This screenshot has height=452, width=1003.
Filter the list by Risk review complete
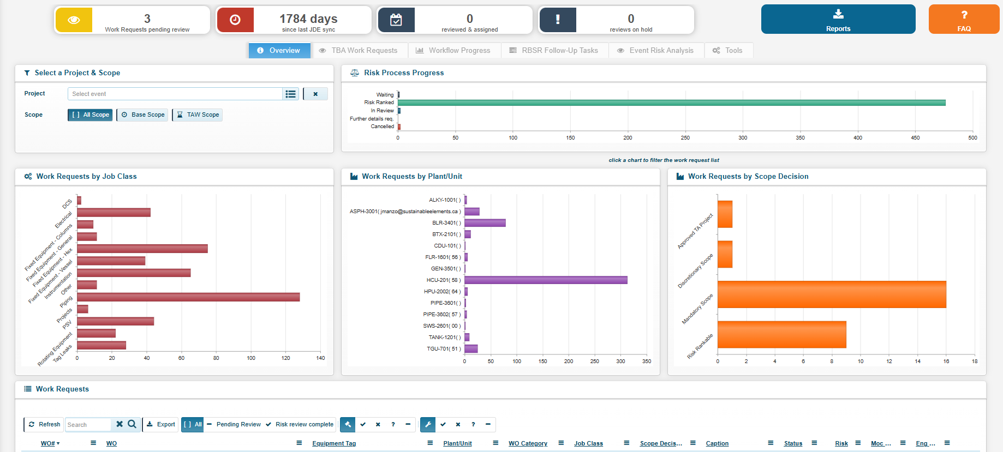tap(300, 424)
